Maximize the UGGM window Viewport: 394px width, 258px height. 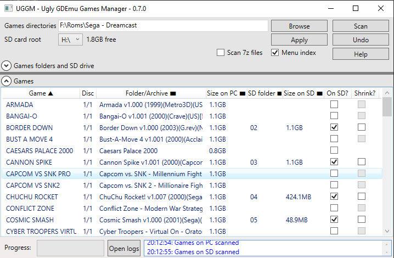point(356,8)
